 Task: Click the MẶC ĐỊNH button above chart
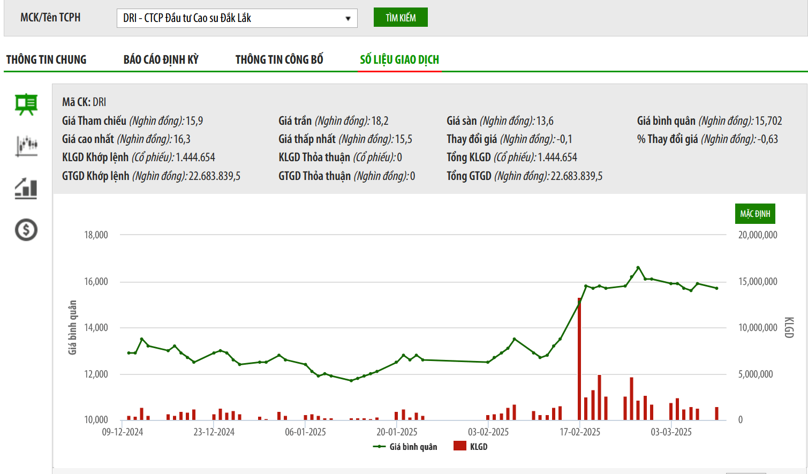tap(754, 214)
